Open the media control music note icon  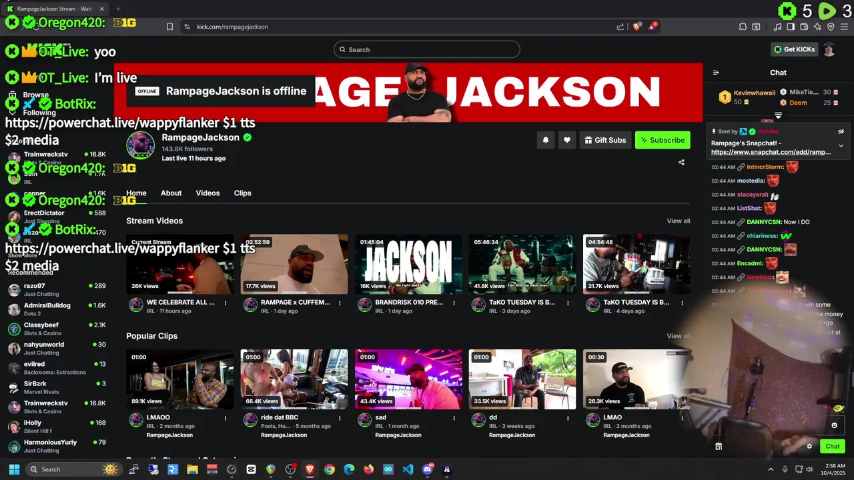(x=777, y=27)
